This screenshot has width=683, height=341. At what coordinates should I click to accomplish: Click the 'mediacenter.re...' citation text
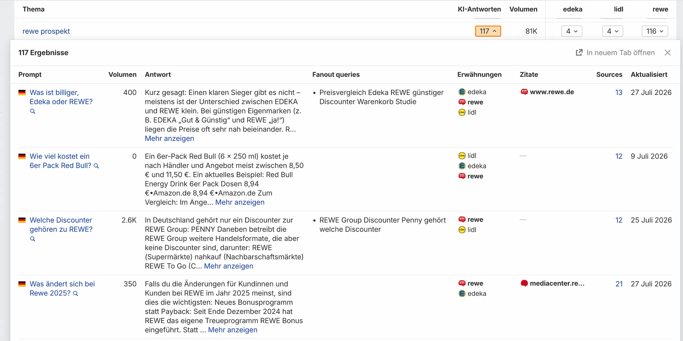(557, 283)
